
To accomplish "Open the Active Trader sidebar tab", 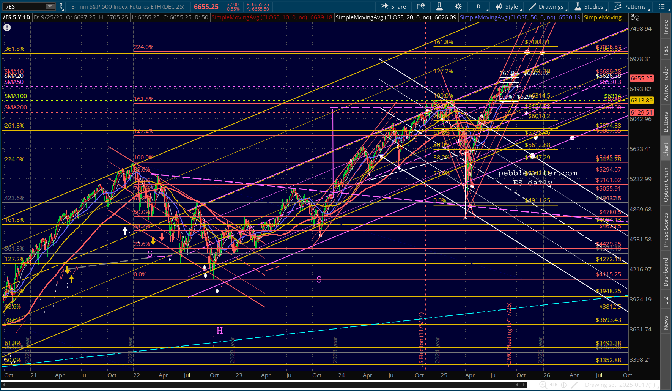I will pyautogui.click(x=666, y=84).
